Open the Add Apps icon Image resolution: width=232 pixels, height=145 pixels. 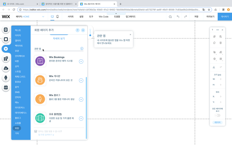[x=6, y=59]
